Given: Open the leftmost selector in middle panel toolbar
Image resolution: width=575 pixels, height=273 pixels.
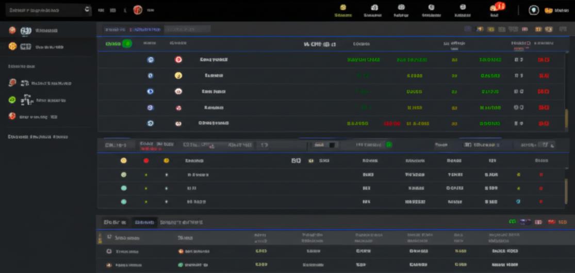Looking at the screenshot, I should 116,146.
